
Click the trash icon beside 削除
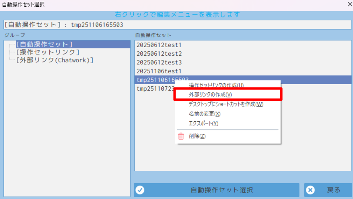[x=181, y=136]
